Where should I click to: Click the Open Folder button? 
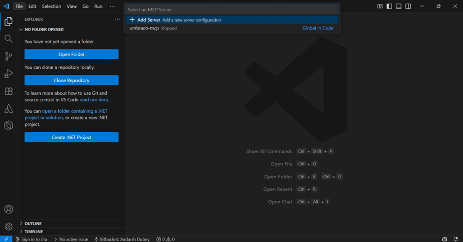71,54
